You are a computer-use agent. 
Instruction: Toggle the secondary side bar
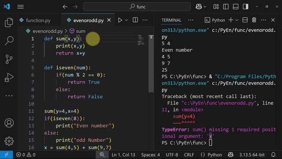click(x=245, y=7)
